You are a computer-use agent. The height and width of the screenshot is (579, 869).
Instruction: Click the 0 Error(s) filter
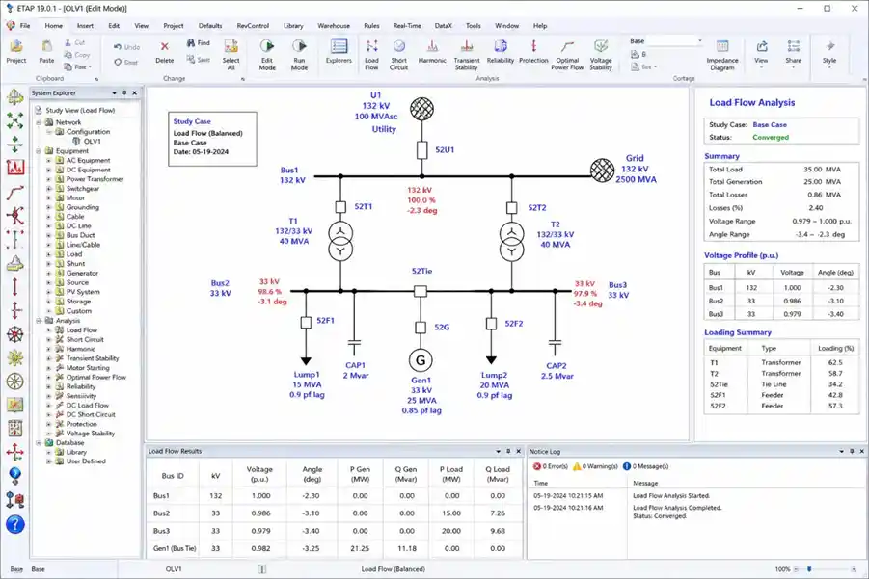[551, 466]
